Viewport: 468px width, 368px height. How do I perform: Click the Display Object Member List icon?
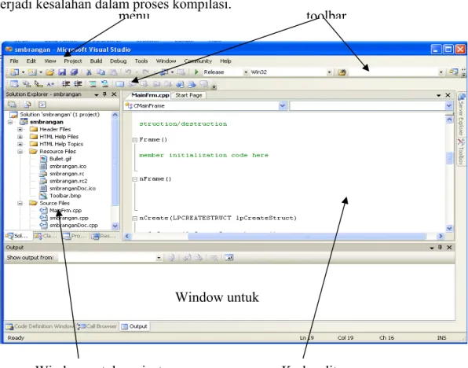click(x=14, y=84)
